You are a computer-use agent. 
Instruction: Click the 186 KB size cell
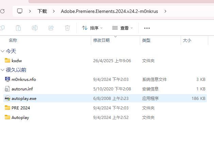pyautogui.click(x=198, y=99)
